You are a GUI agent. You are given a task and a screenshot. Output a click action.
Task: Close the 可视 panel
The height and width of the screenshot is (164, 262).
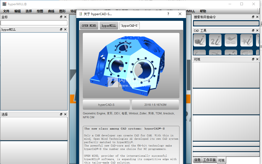tap(257, 59)
